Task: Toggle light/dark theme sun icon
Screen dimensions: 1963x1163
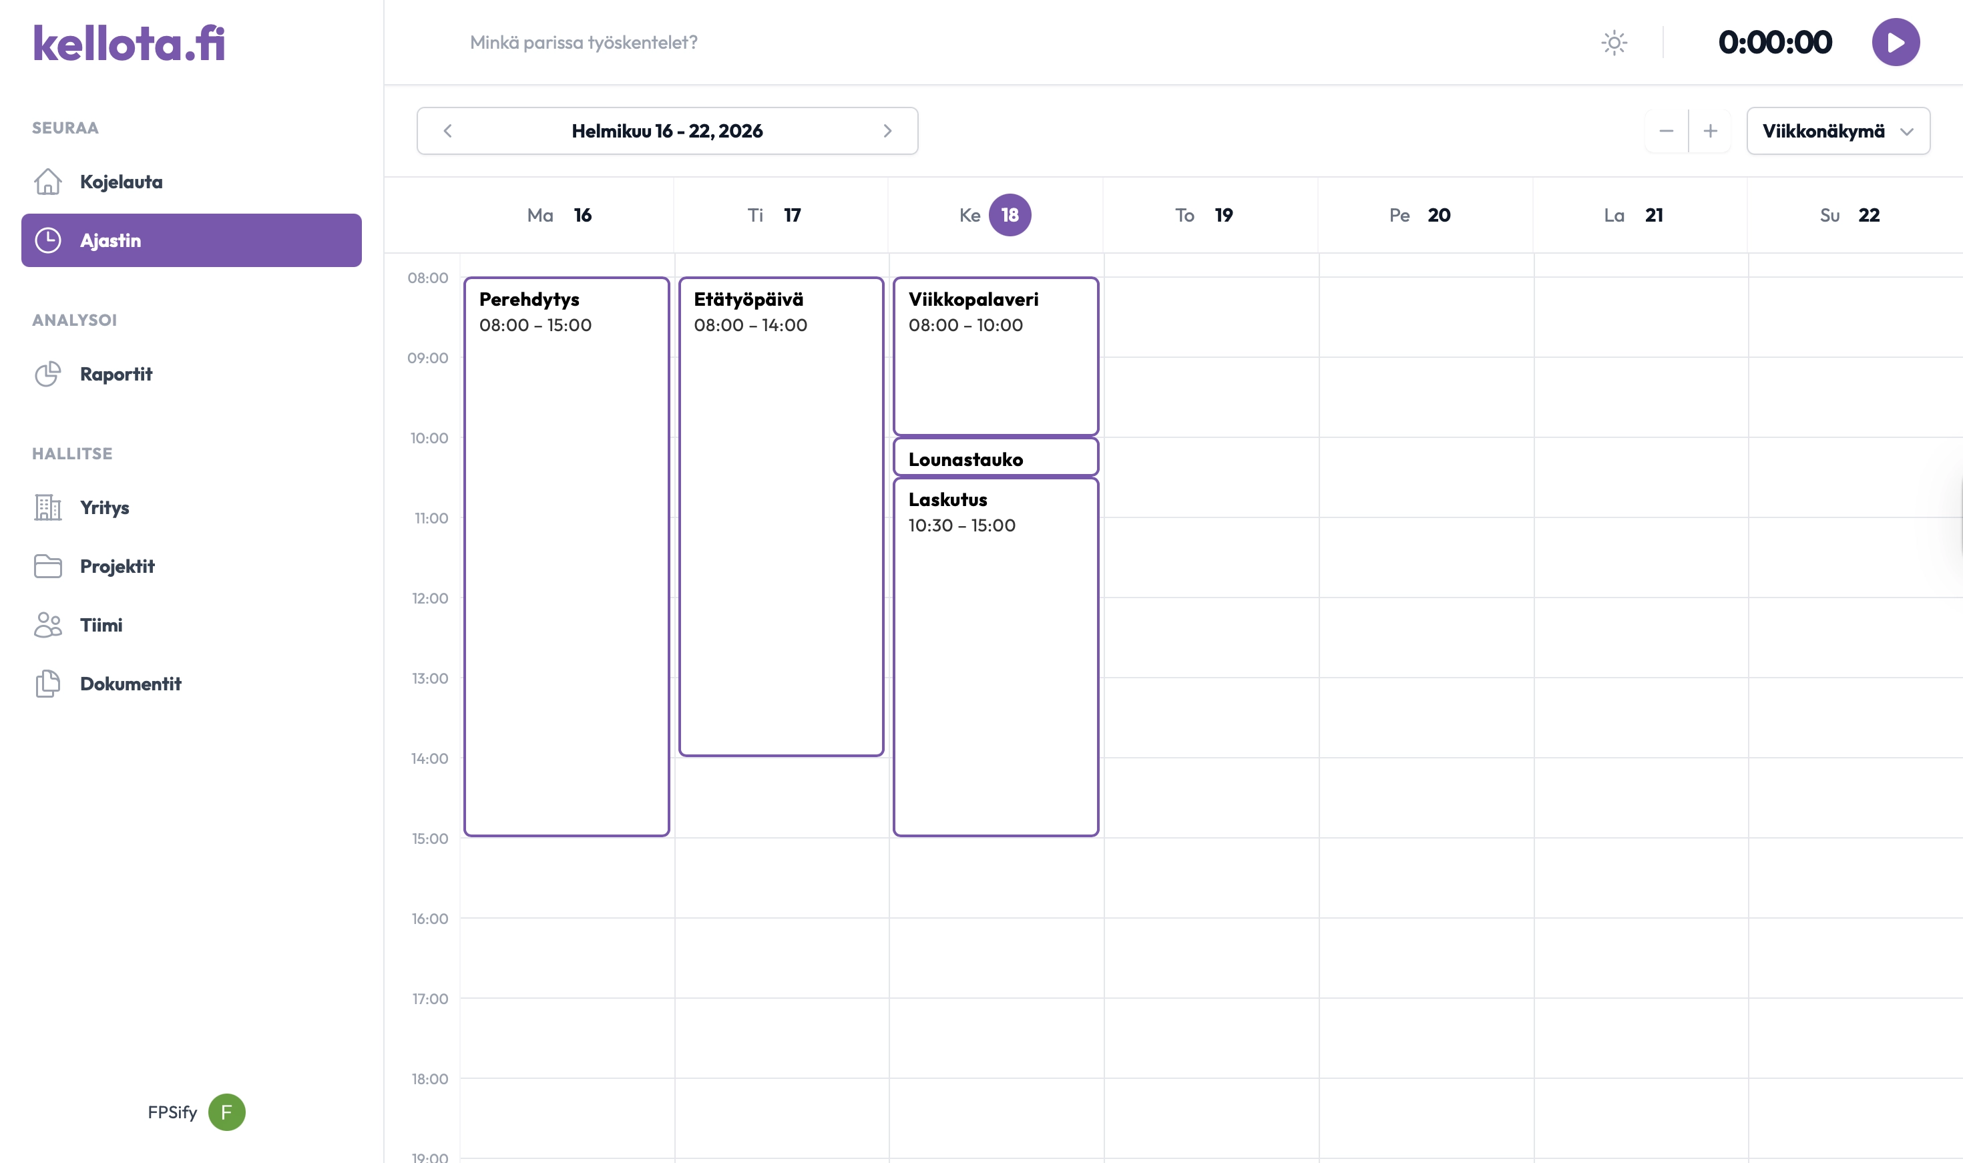Action: pos(1614,42)
